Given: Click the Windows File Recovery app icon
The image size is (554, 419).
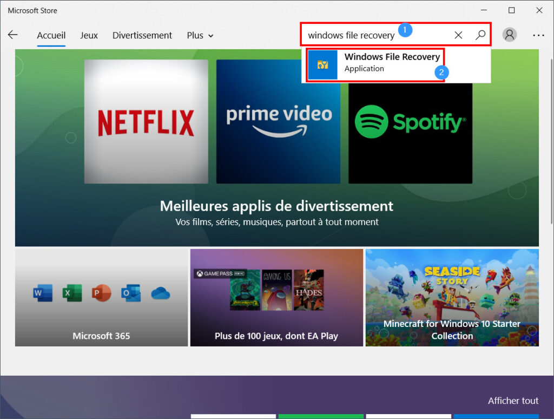Looking at the screenshot, I should [x=322, y=65].
